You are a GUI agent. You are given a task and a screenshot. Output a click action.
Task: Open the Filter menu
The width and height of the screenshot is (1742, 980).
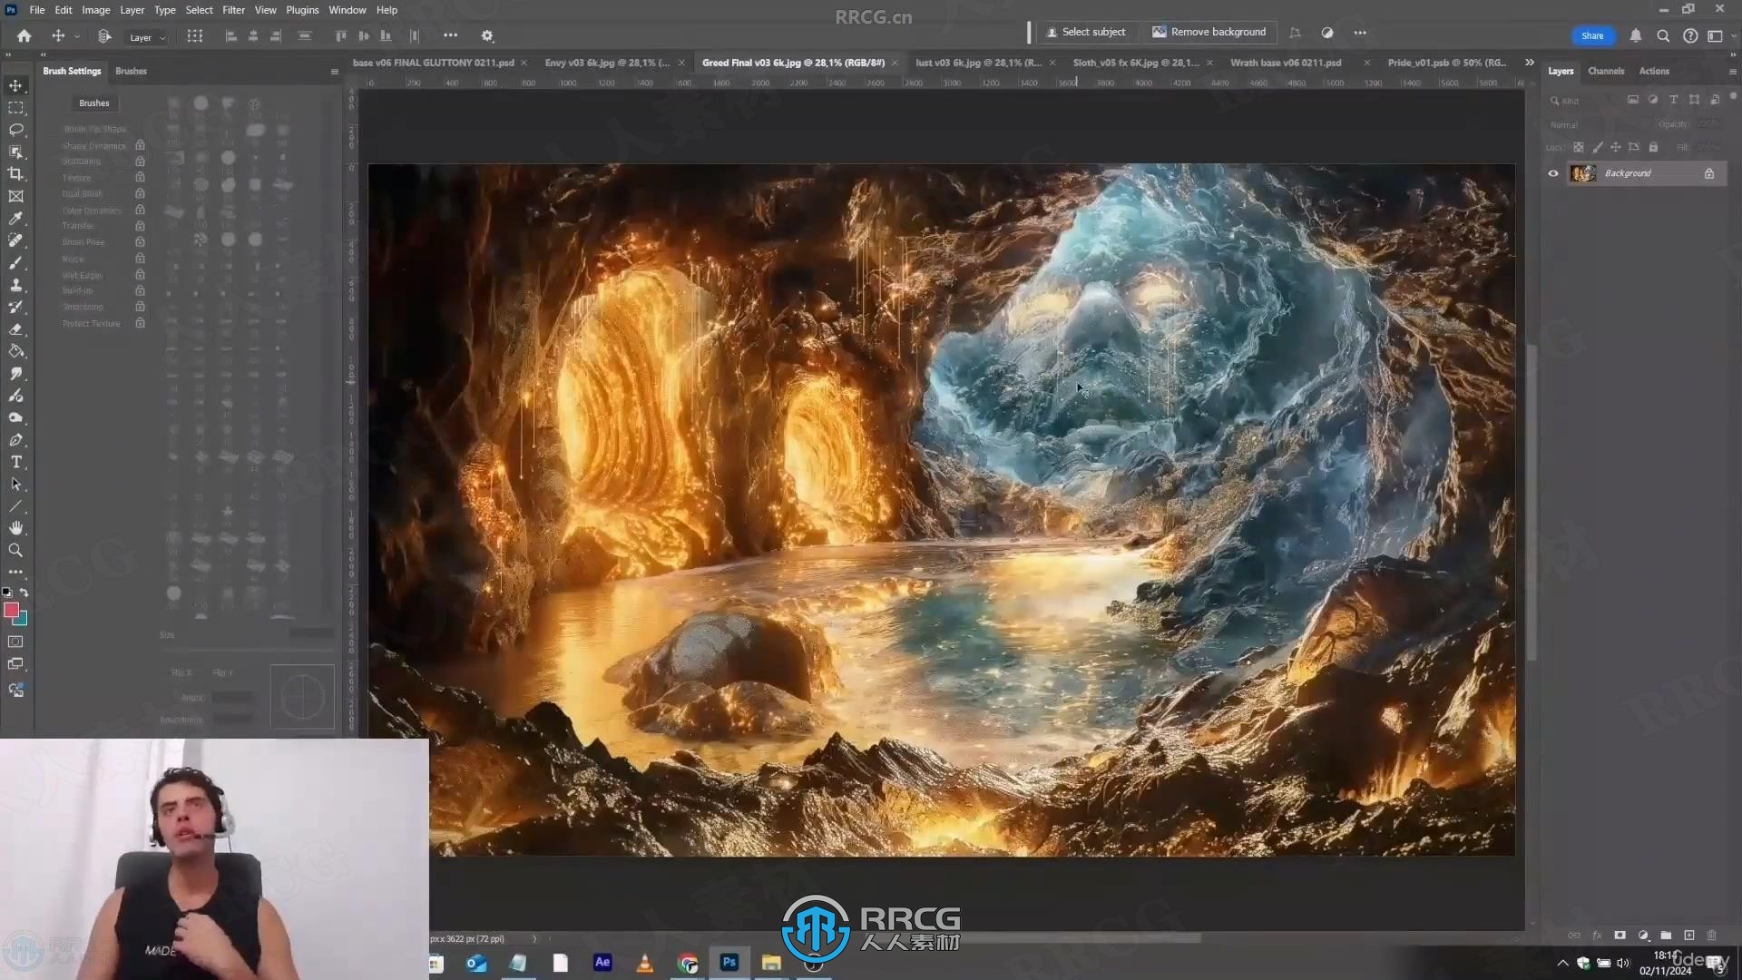pyautogui.click(x=233, y=10)
